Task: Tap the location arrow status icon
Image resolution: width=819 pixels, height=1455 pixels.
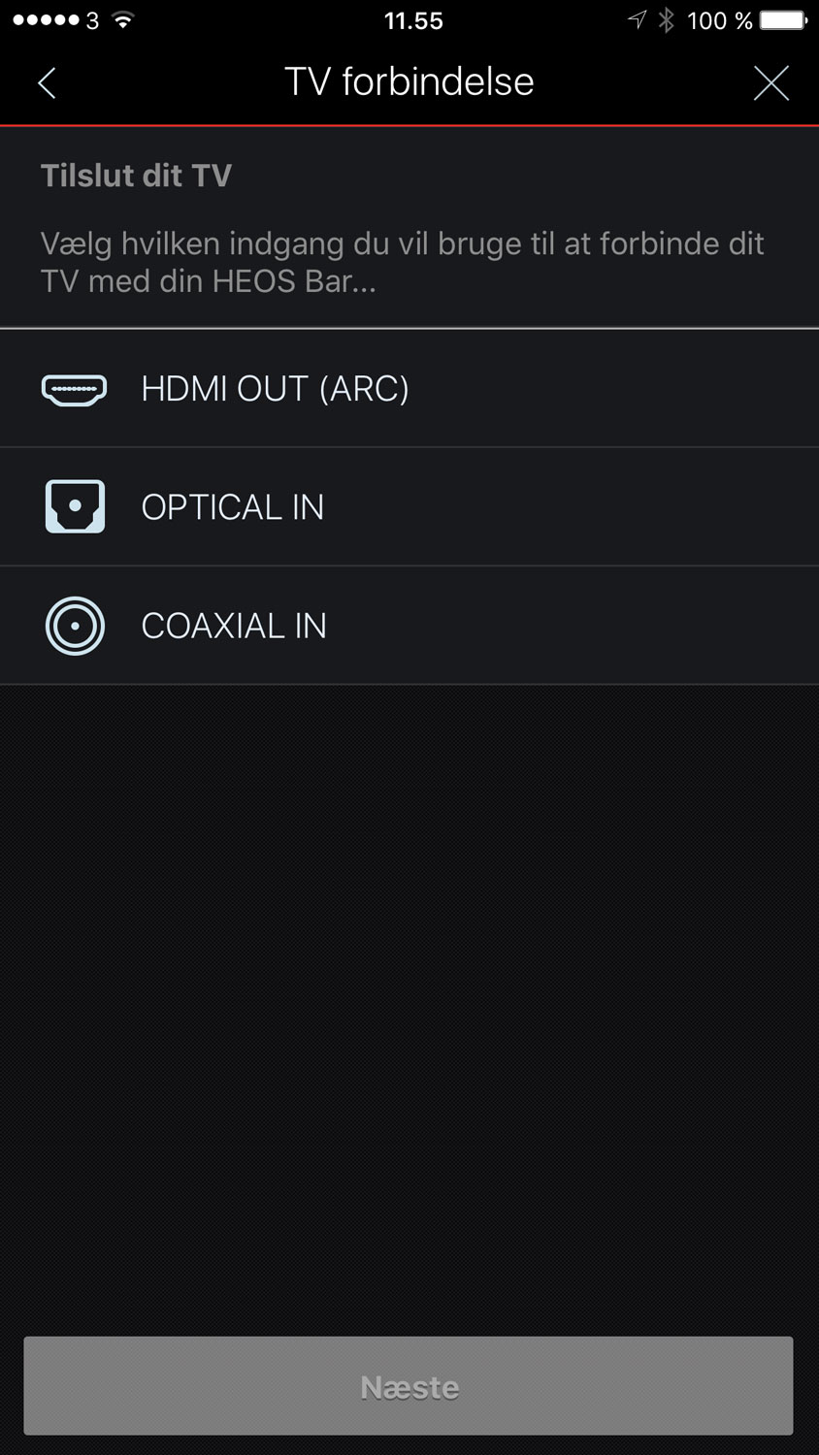Action: click(x=637, y=20)
